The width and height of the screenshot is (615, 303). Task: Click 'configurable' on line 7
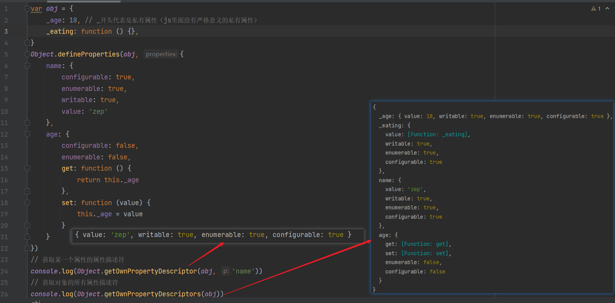tap(85, 77)
